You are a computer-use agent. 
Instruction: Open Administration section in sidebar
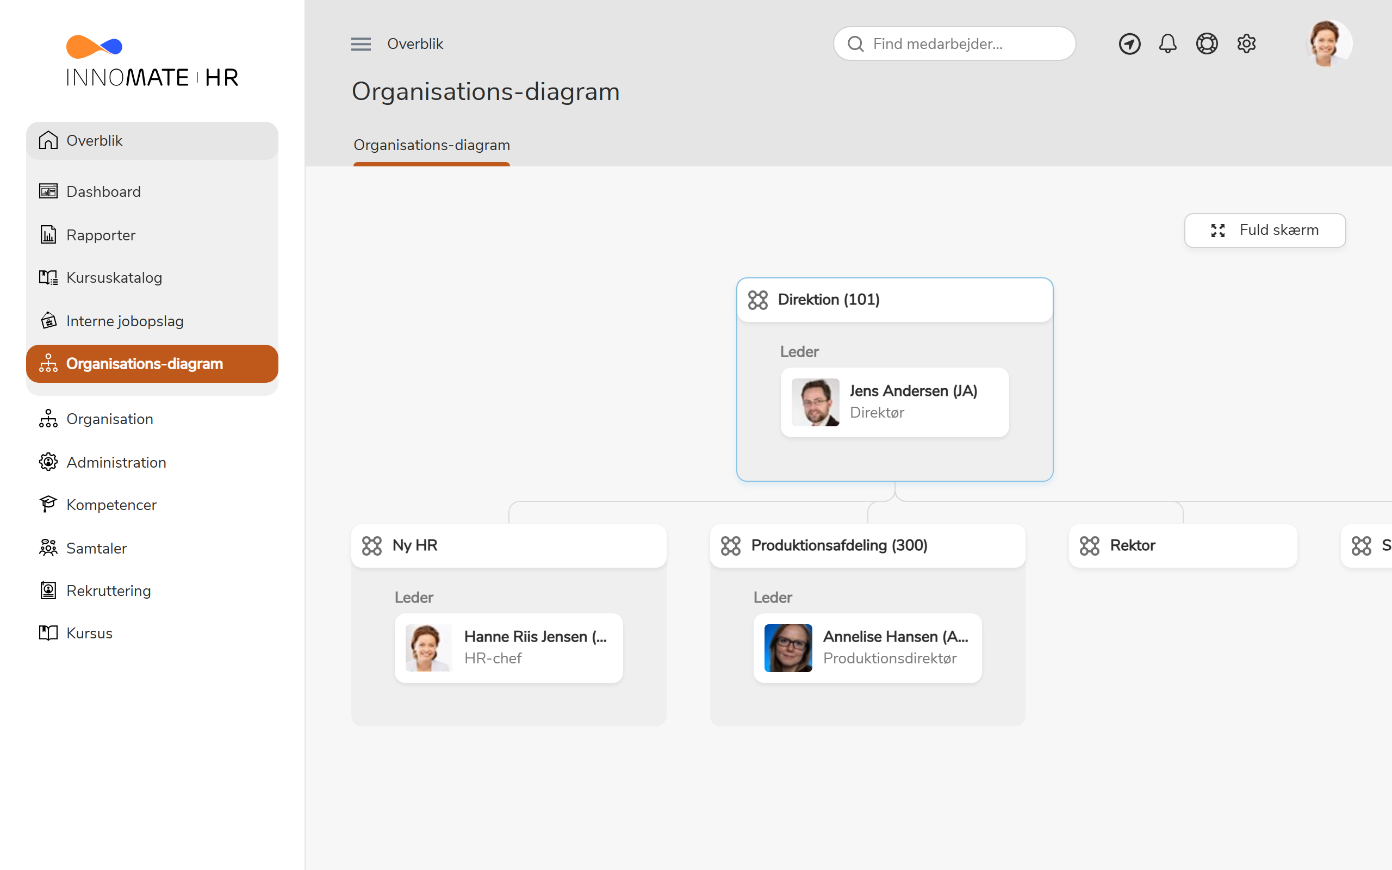click(152, 462)
